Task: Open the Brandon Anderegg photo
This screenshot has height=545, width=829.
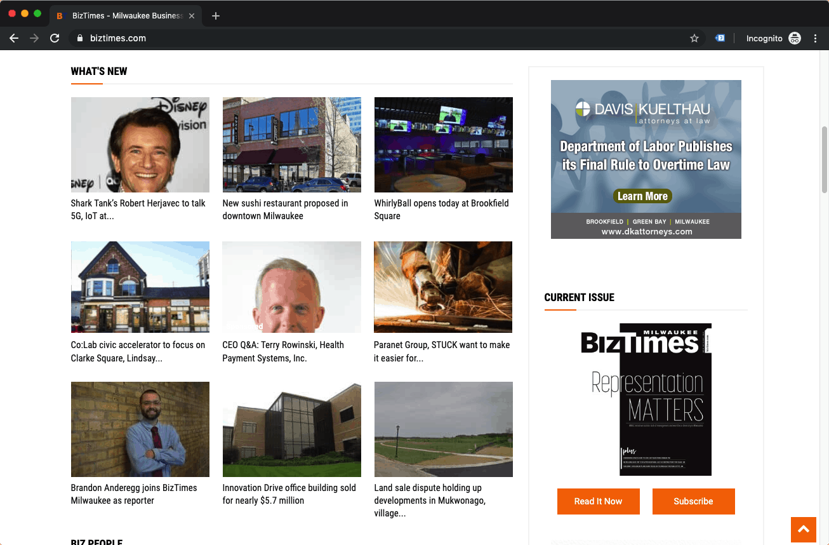Action: [140, 429]
